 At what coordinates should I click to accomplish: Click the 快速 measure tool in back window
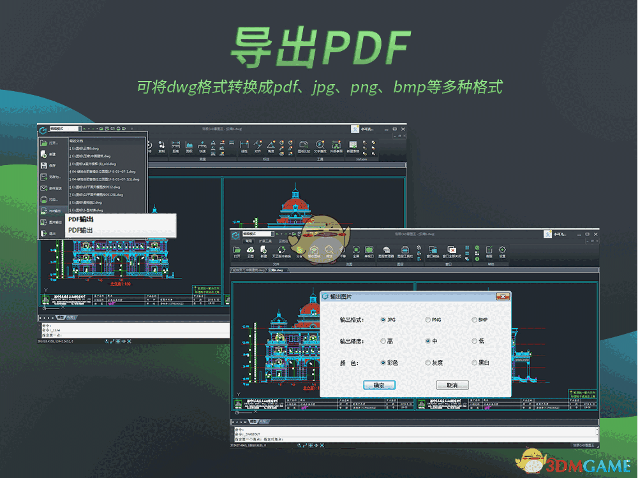pyautogui.click(x=202, y=147)
